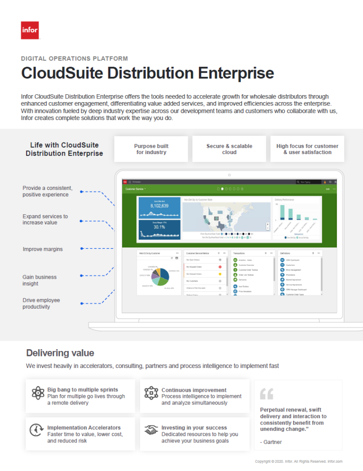
Task: Refresh the Held COs by Customer widget
Action: point(172,258)
